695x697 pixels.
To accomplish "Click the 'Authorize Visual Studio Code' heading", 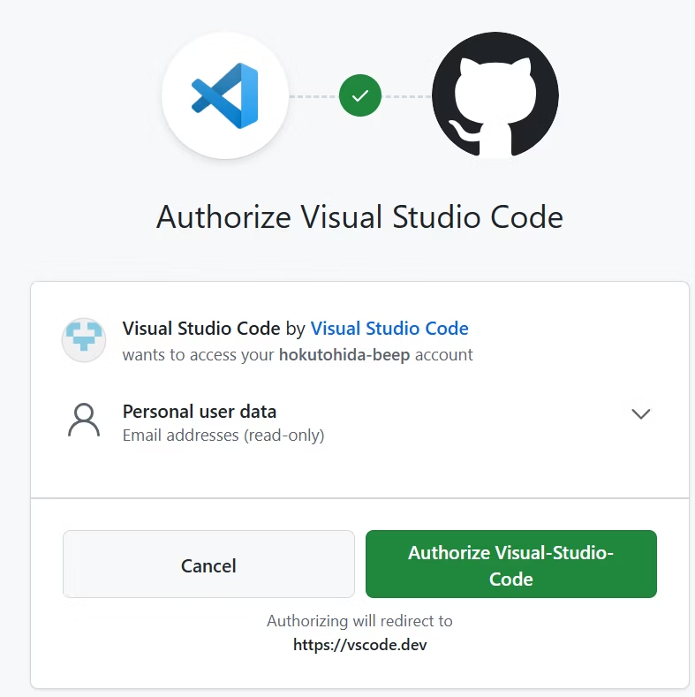I will [360, 217].
